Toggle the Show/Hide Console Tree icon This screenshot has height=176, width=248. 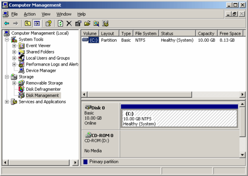point(37,24)
